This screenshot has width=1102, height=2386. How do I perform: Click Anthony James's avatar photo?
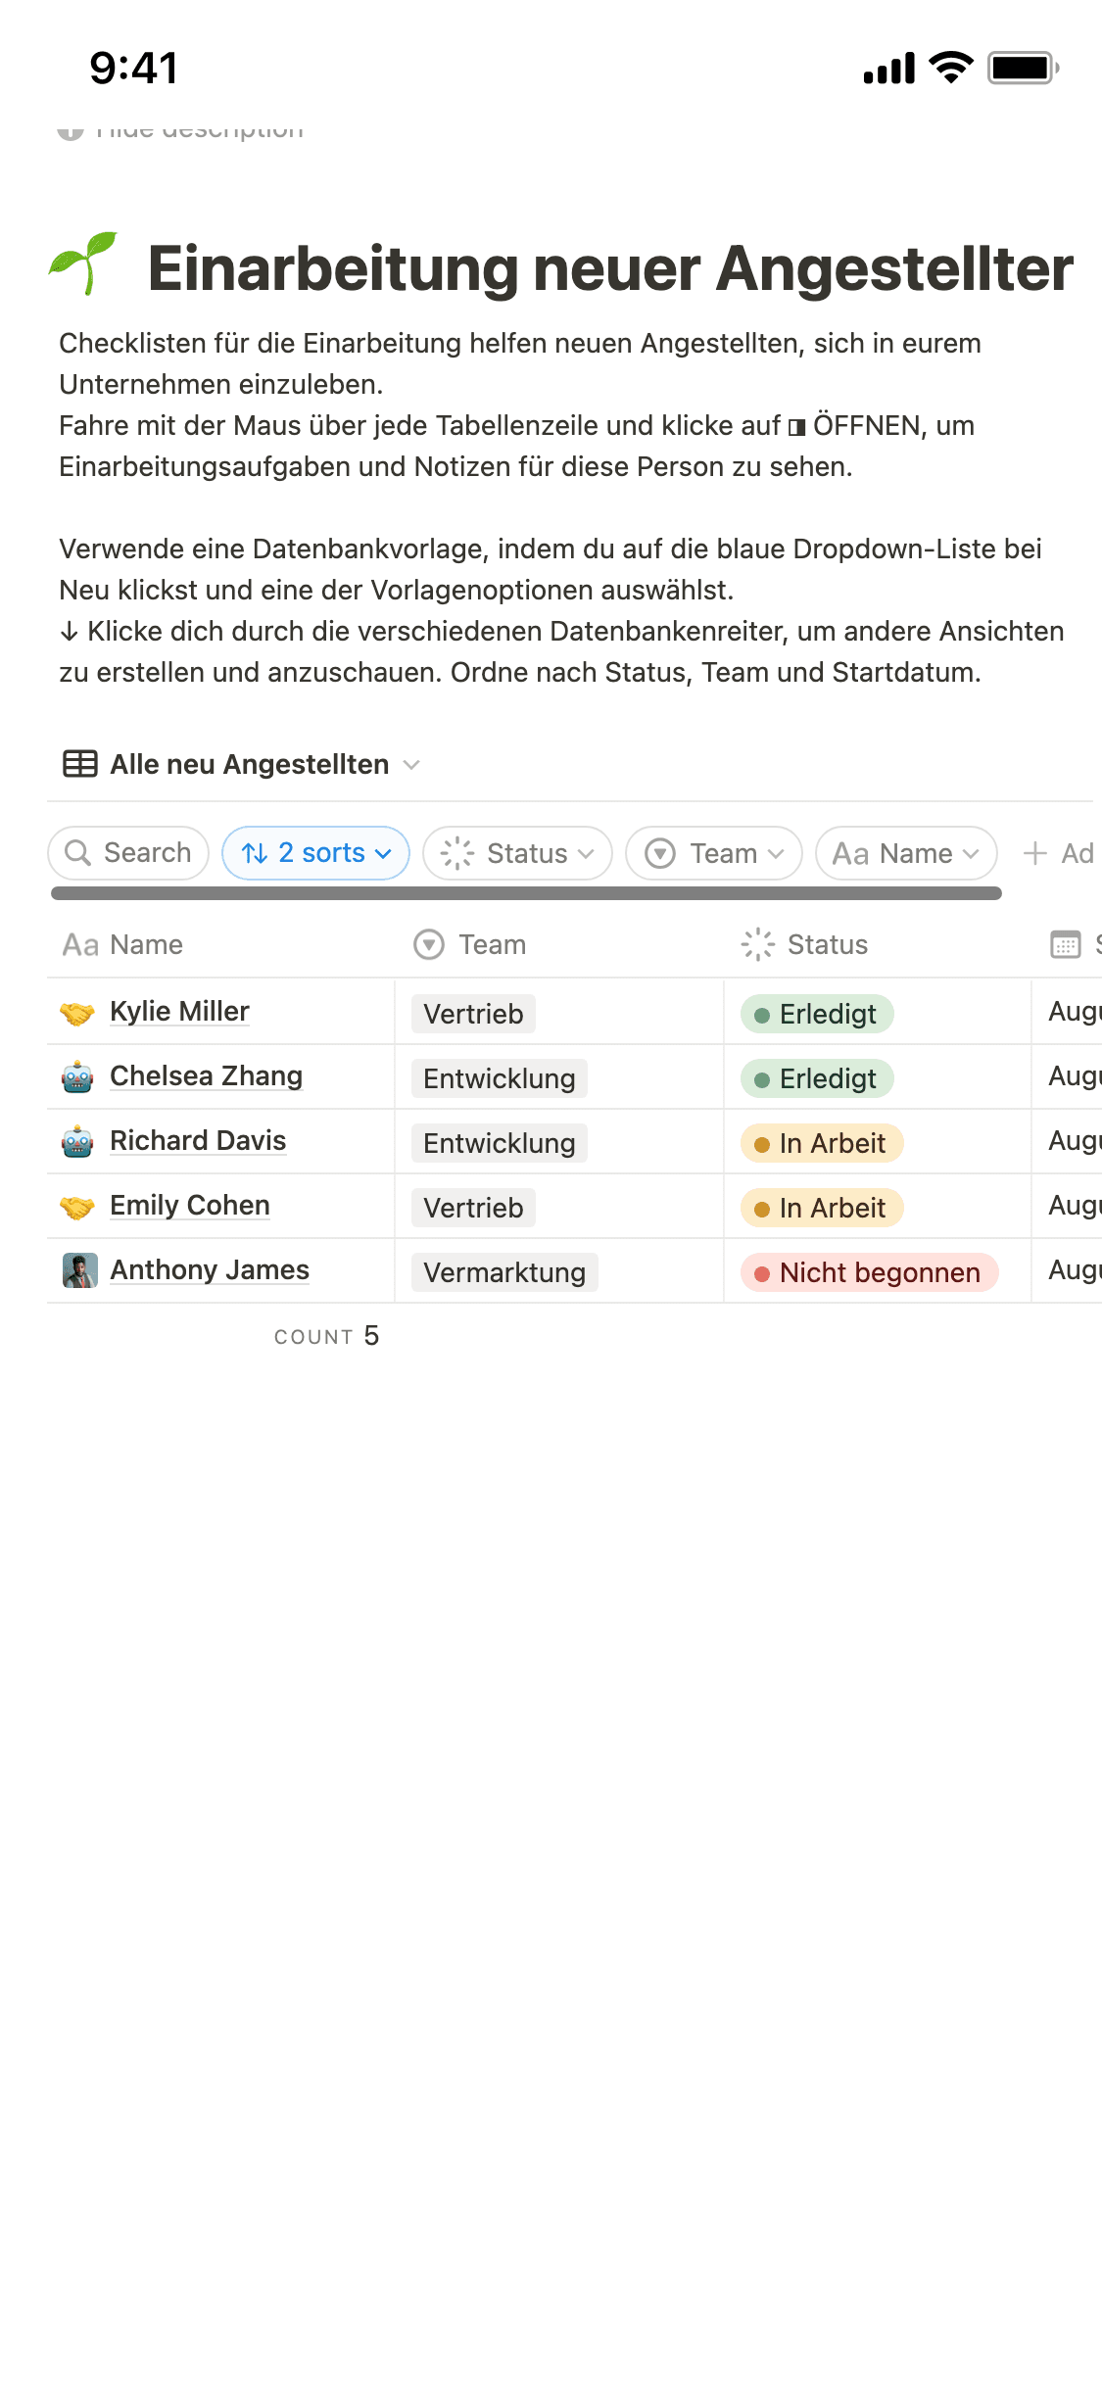pyautogui.click(x=79, y=1270)
